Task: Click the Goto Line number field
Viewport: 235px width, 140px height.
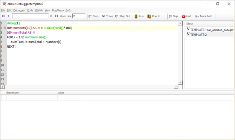Action: 79,16
